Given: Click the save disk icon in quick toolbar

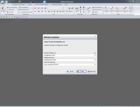Looking at the screenshot, I should point(17,17).
